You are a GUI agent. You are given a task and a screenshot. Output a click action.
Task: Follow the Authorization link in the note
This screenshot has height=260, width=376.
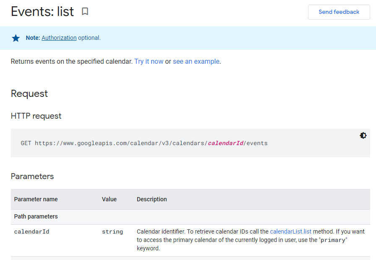click(59, 38)
